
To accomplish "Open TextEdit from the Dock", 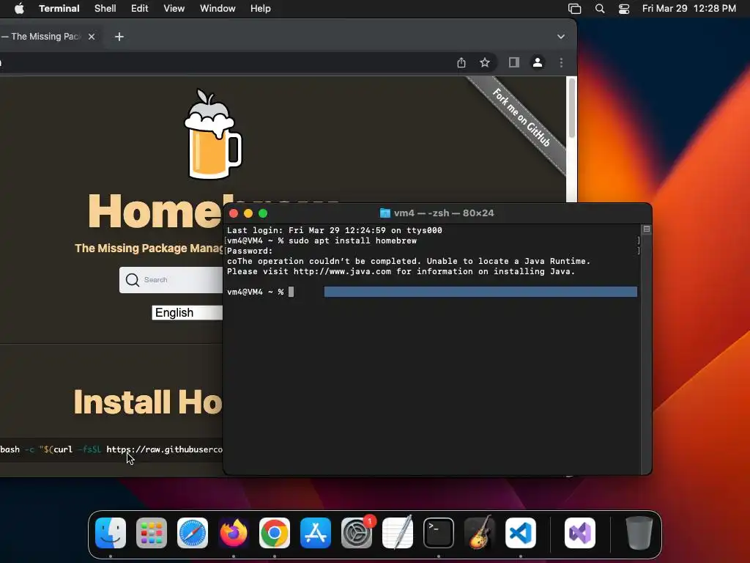I will click(x=398, y=533).
